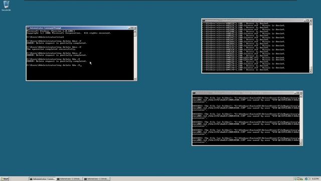Maximize the Administrator: Command Prompt window
321x181 pixels.
coord(132,28)
